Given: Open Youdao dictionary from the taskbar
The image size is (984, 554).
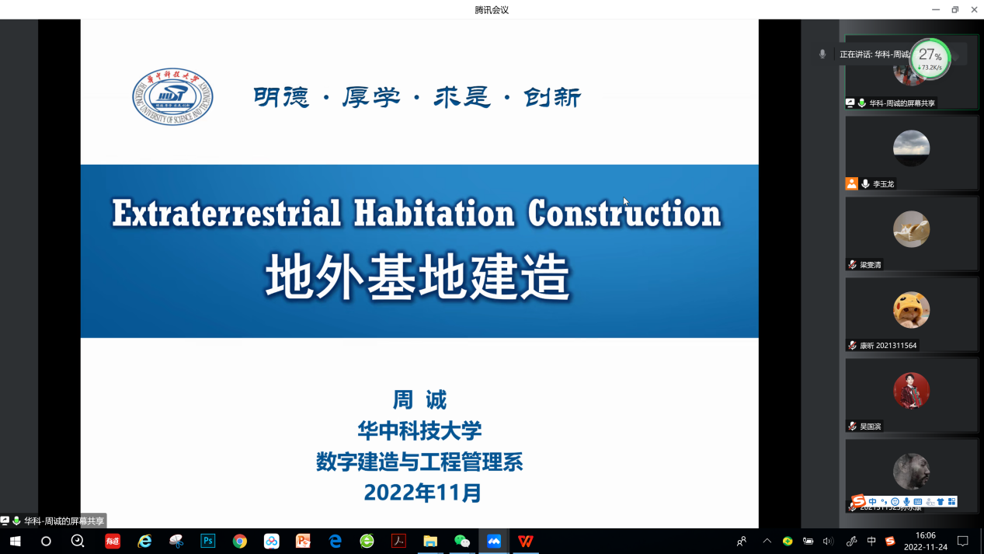Looking at the screenshot, I should click(113, 541).
